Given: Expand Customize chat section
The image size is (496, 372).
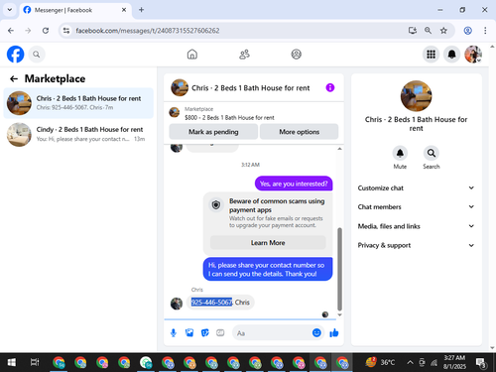Looking at the screenshot, I should coord(416,187).
